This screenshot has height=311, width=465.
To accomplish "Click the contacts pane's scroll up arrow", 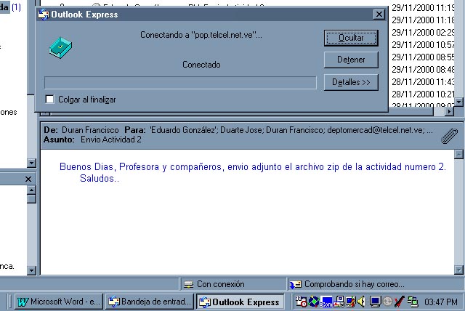I will click(31, 190).
